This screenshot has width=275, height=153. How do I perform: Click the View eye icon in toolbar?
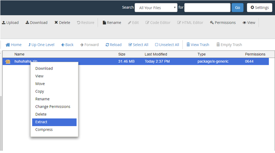pos(244,23)
